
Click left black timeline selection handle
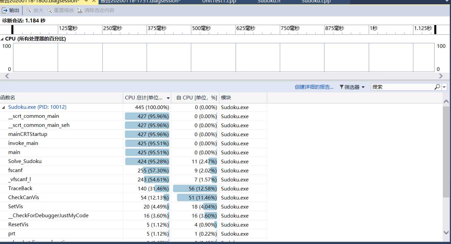pos(12,29)
